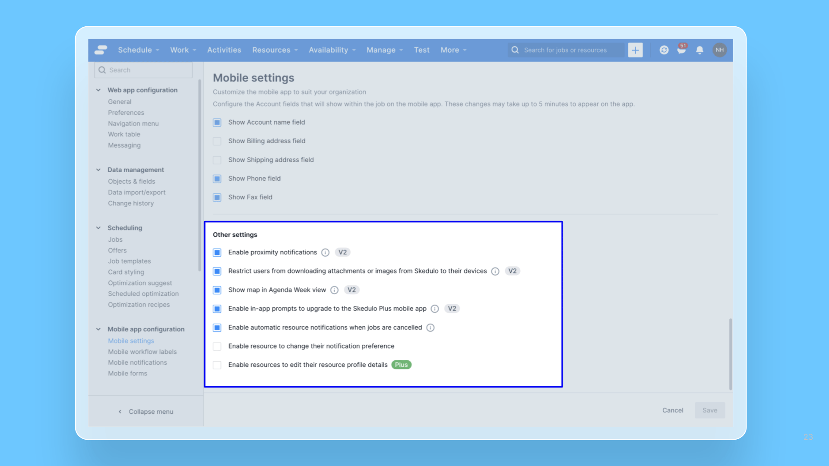The image size is (829, 466).
Task: Click info icon beside proximity notifications
Action: [326, 252]
